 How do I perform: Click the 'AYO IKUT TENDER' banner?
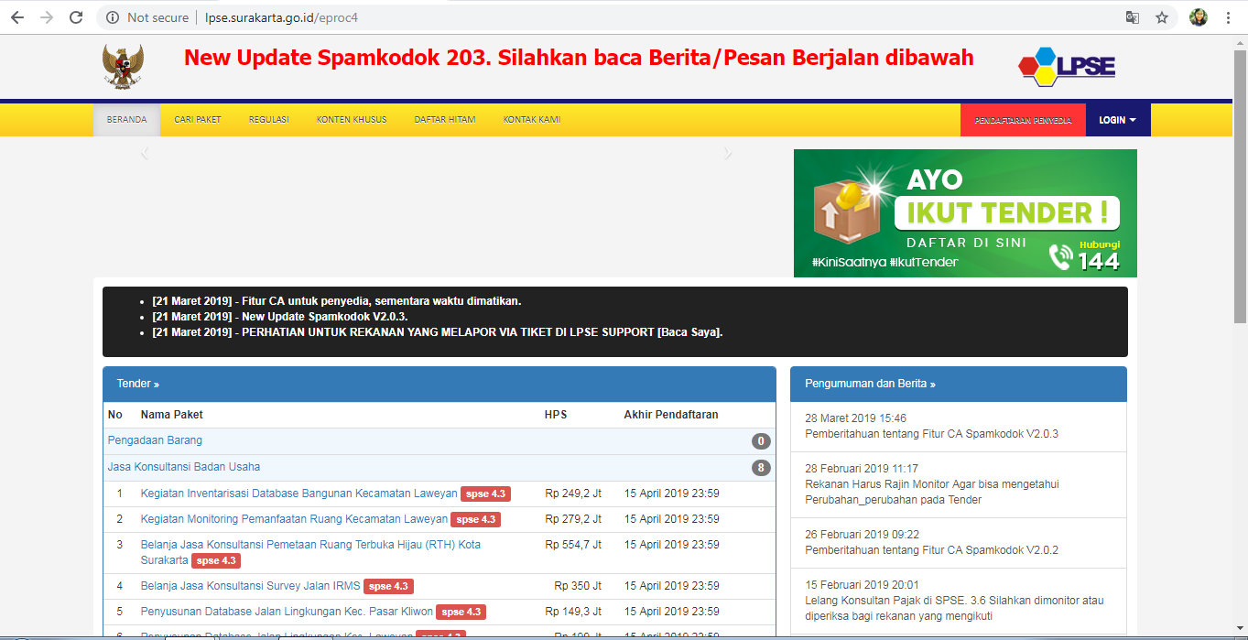[x=964, y=212]
